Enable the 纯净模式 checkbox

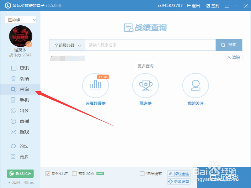tap(142, 174)
